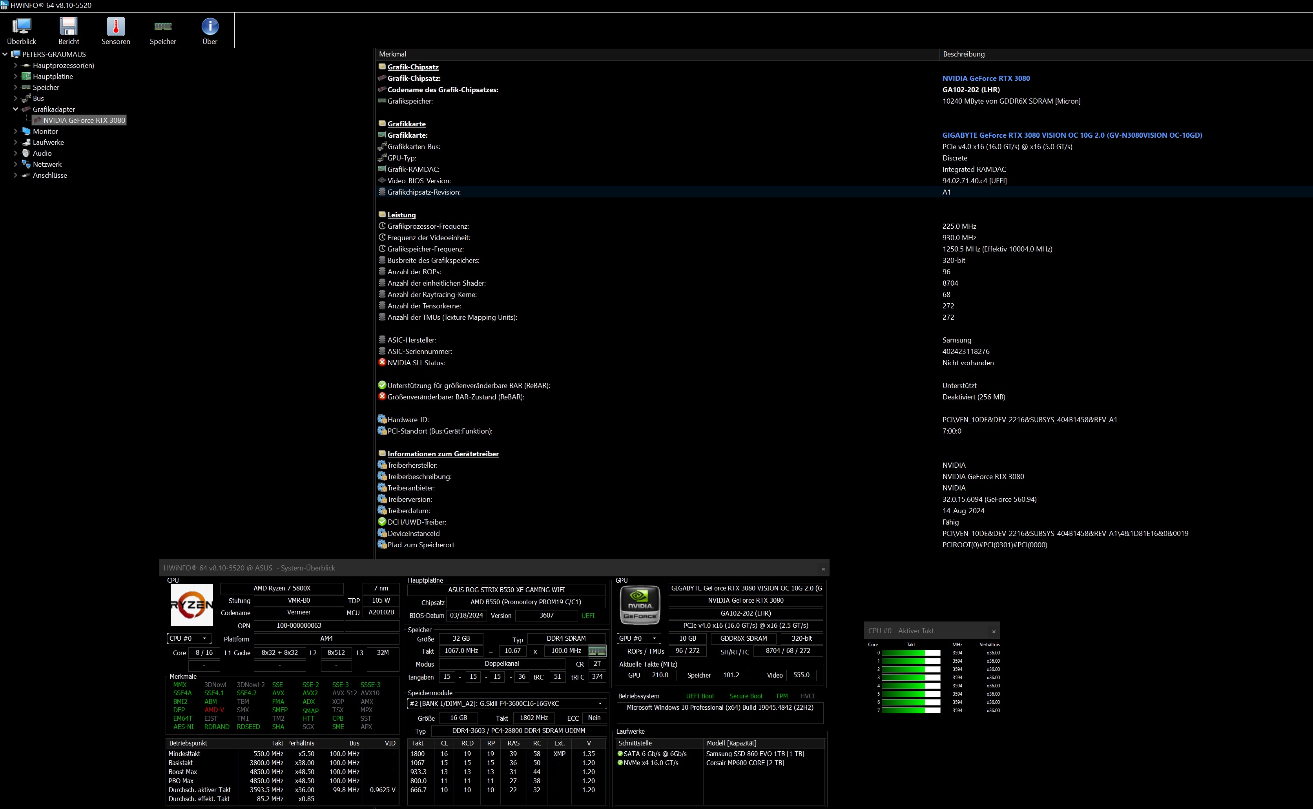Open the CPU #0 selector dropdown
The image size is (1313, 809).
(x=189, y=638)
